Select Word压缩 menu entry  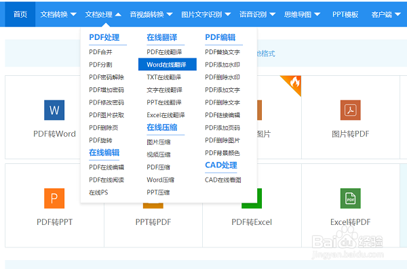160,180
